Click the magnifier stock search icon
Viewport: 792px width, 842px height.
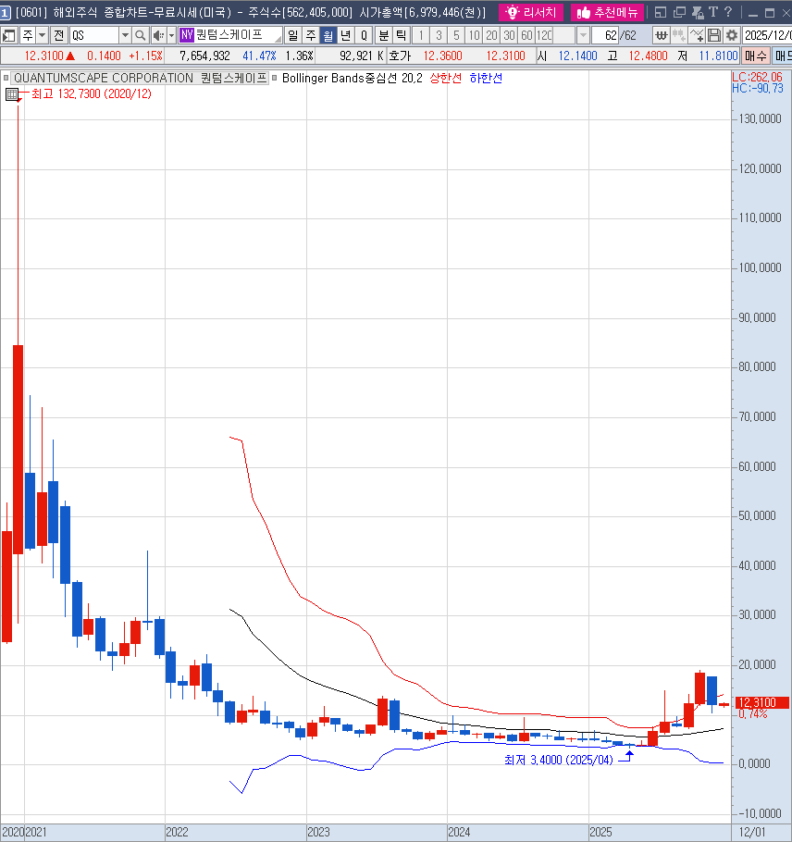click(140, 35)
